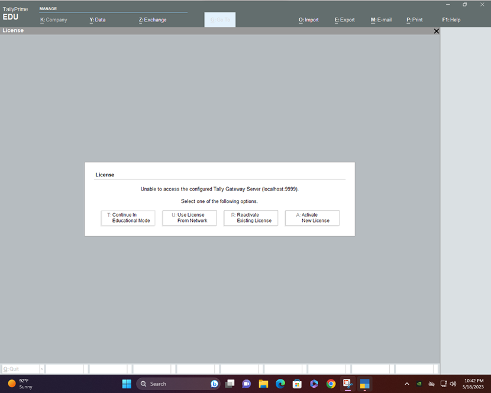
Task: Open the volume speaker tray icon
Action: pos(453,384)
